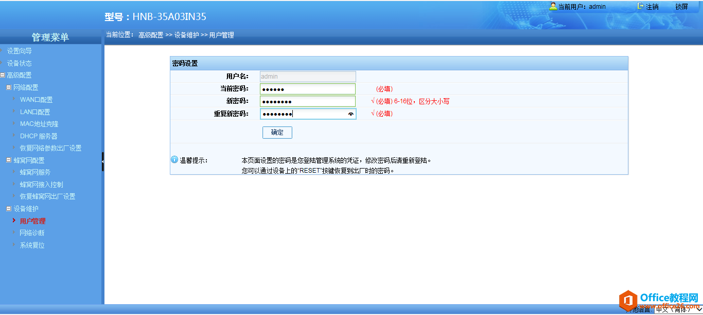Expand the 设置向导 menu item
This screenshot has width=703, height=315.
(x=19, y=51)
